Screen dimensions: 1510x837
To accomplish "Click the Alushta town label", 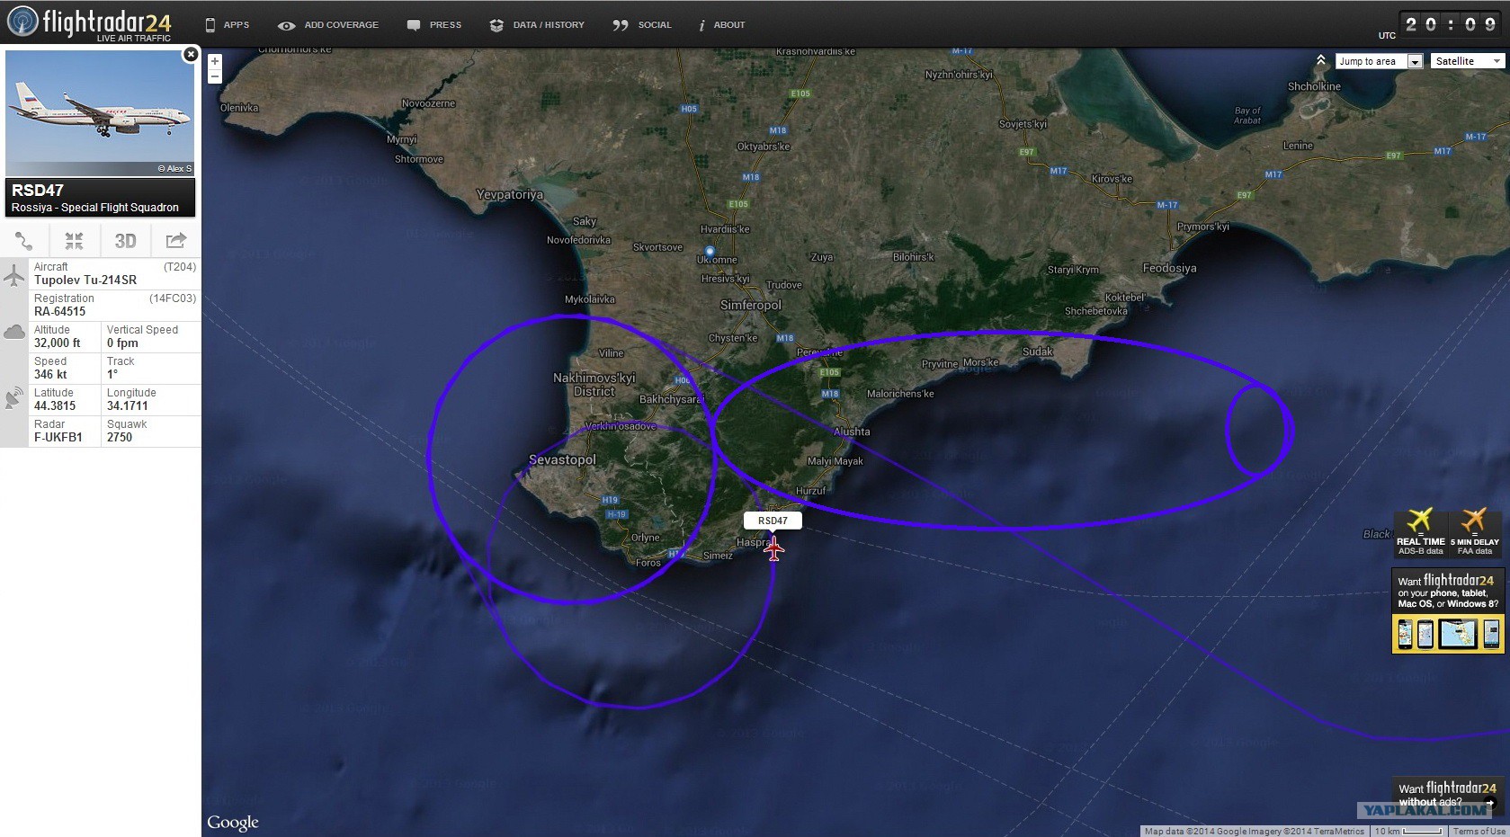I will [x=852, y=432].
